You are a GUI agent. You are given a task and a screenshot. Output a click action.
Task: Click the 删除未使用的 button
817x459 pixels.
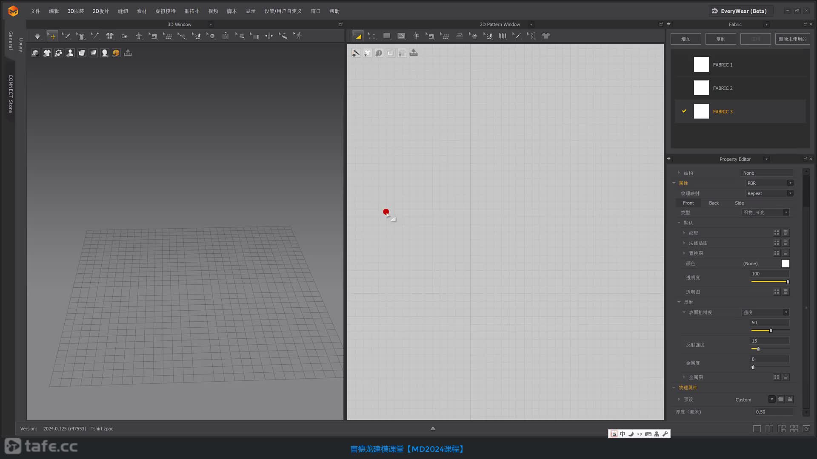(793, 39)
